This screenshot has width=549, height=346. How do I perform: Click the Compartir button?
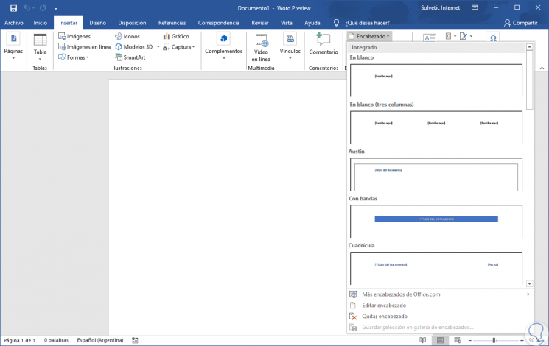[x=521, y=23]
